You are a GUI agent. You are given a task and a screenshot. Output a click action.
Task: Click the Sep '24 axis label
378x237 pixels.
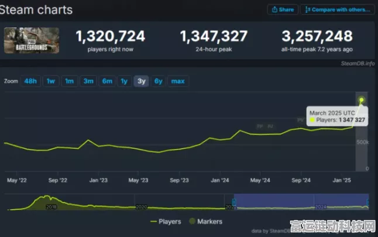pos(301,180)
